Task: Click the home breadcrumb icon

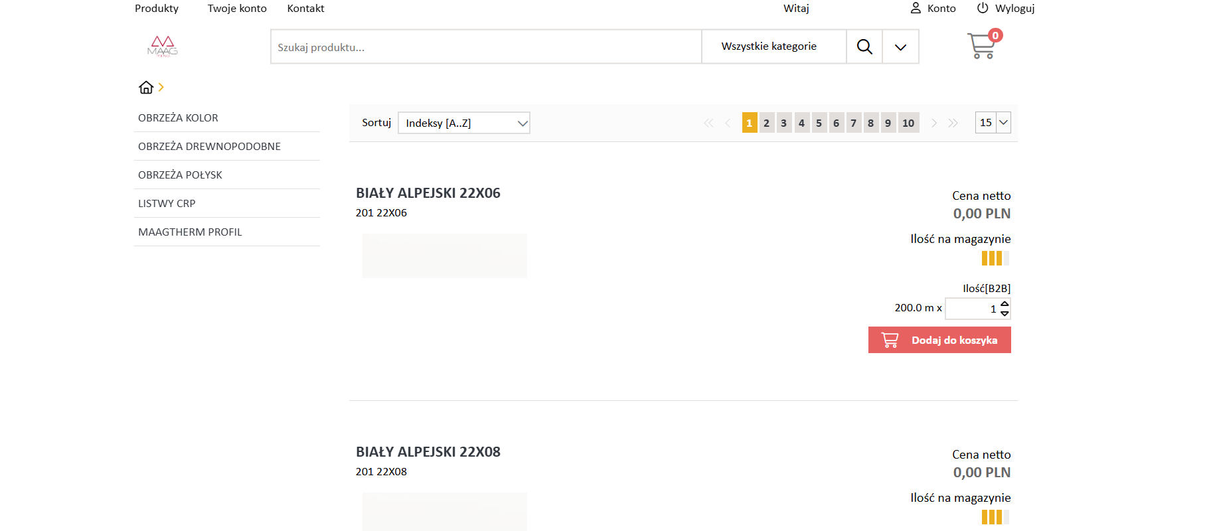Action: (146, 88)
